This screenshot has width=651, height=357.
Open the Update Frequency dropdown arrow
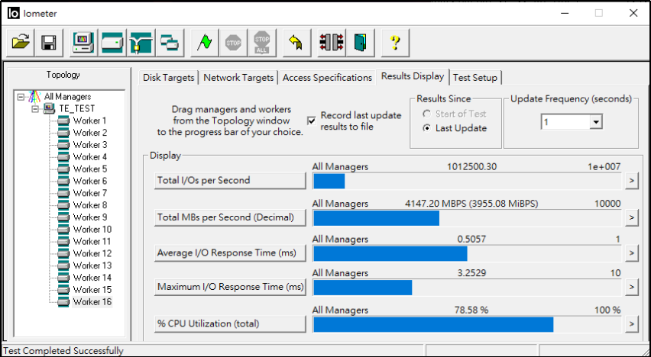point(596,122)
